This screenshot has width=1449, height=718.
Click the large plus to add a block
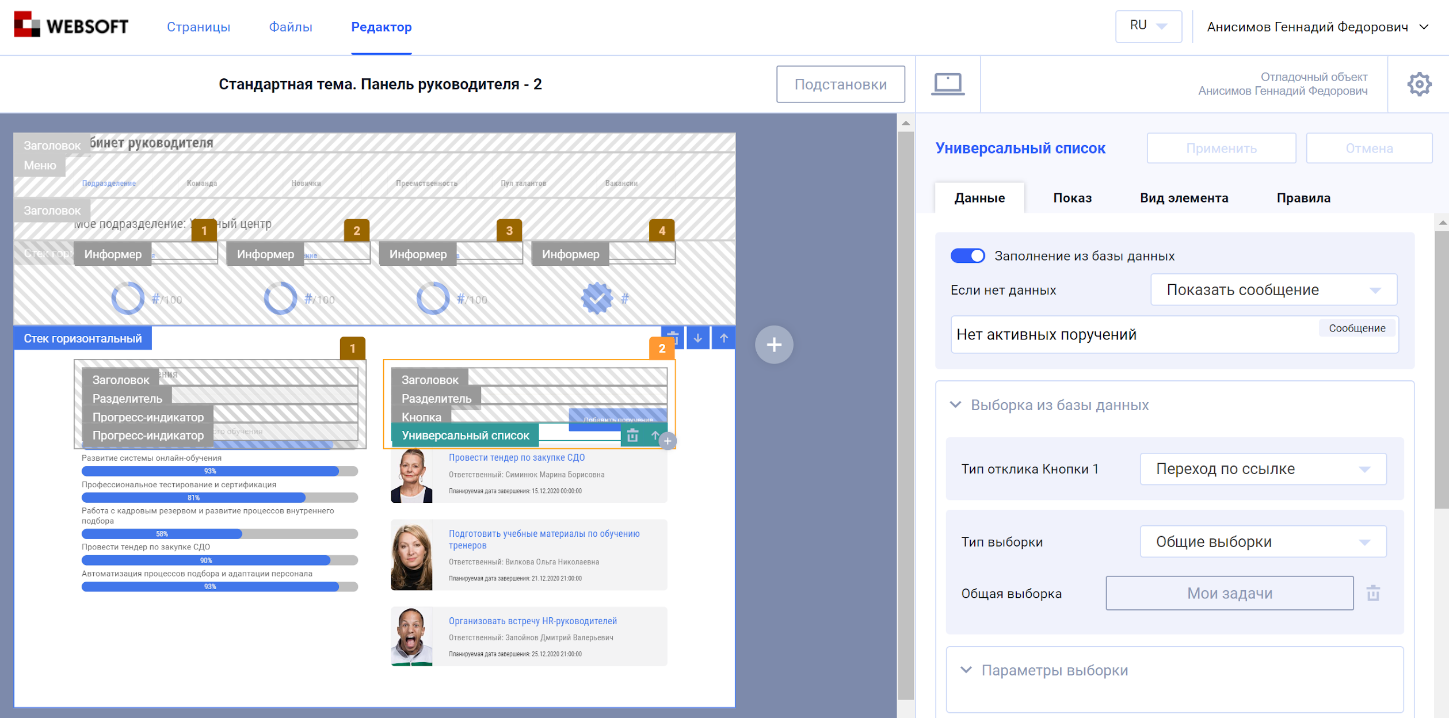774,345
